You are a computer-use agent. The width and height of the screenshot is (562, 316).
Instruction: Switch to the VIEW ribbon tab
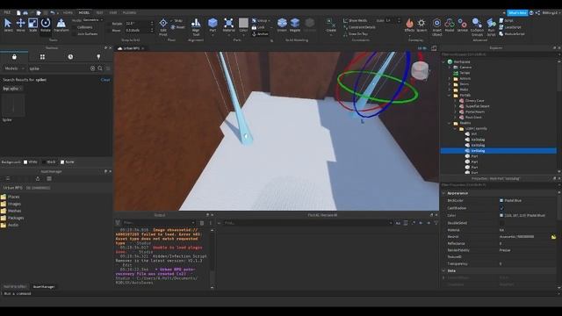coord(113,13)
